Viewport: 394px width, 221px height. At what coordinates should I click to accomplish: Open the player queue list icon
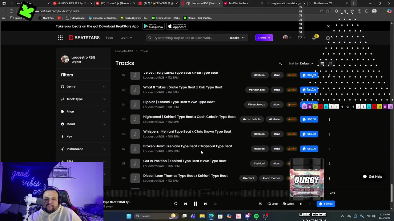click(215, 204)
